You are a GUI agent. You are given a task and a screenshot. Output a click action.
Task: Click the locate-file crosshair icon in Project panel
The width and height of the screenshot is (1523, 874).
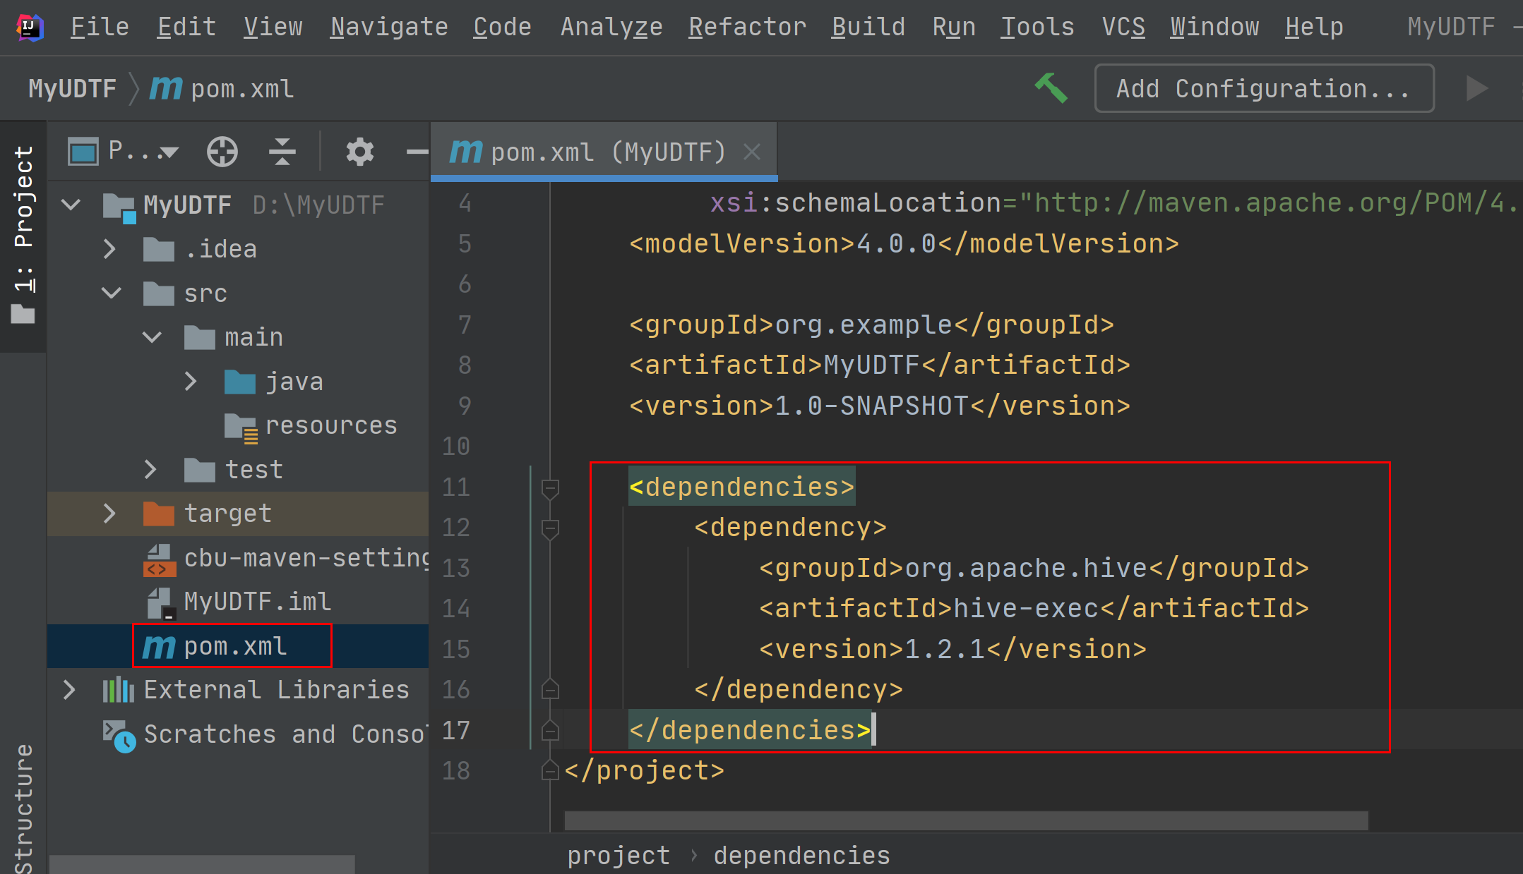(222, 152)
